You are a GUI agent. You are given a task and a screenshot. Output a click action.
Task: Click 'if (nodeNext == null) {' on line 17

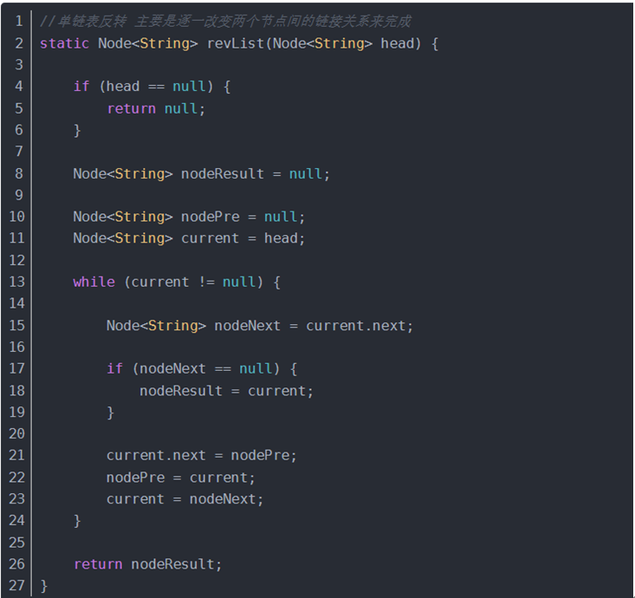pyautogui.click(x=202, y=368)
